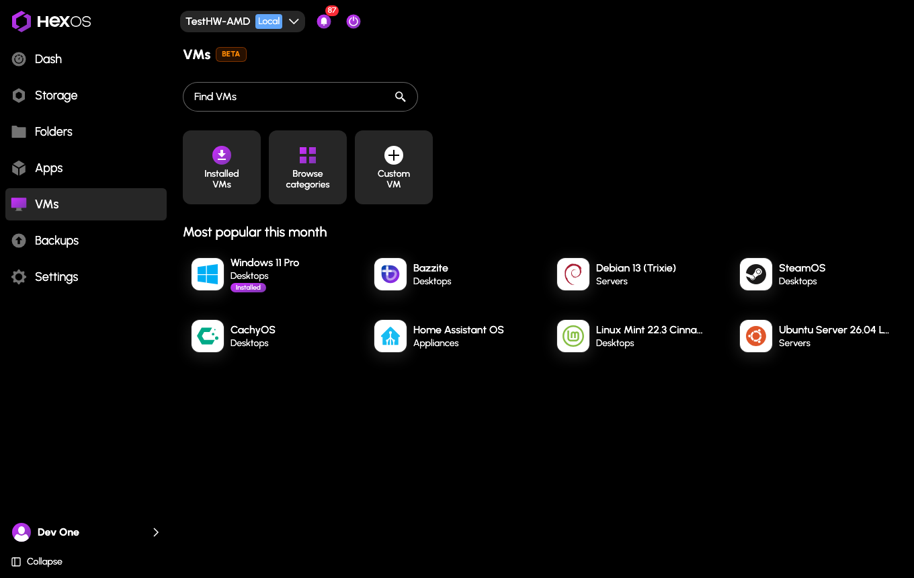The height and width of the screenshot is (578, 914).
Task: Focus the Find VMs search field
Action: tap(300, 97)
